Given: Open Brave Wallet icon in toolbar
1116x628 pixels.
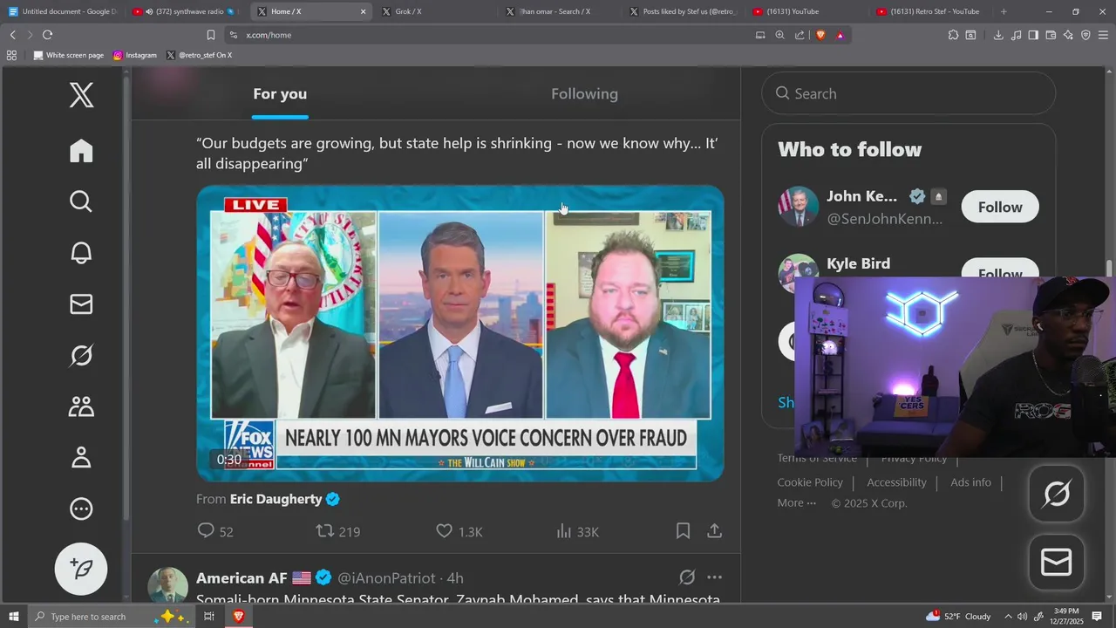Looking at the screenshot, I should pos(1051,35).
